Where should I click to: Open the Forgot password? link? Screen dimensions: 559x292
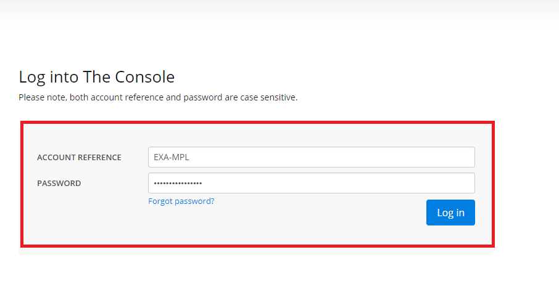point(181,201)
